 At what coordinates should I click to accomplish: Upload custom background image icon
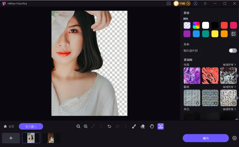[234, 34]
